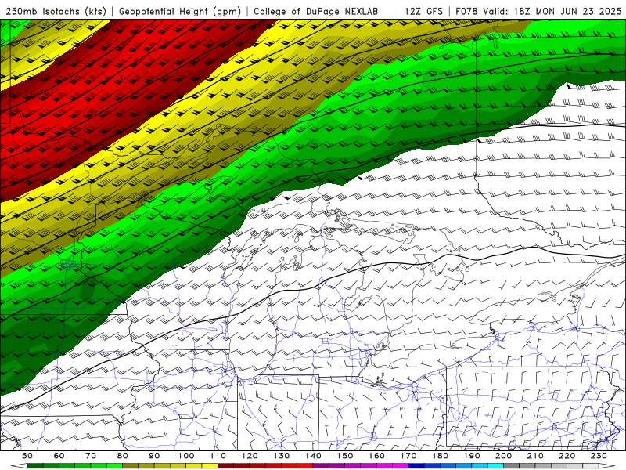Viewport: 626px width, 470px height.
Task: Click 'College of DuPage NEXLAB' header text
Action: pyautogui.click(x=316, y=12)
